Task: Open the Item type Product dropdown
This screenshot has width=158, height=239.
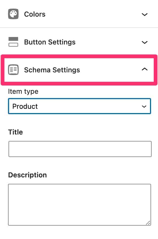Action: click(x=80, y=106)
